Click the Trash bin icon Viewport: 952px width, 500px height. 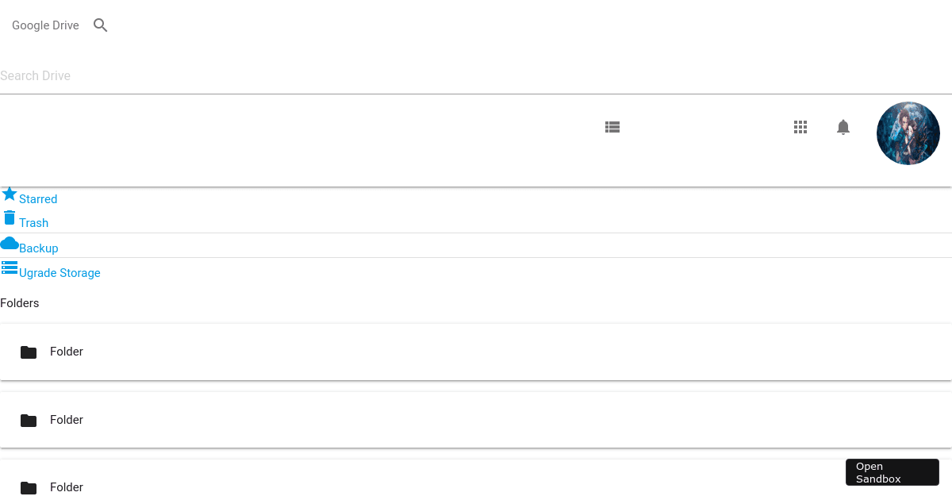pyautogui.click(x=10, y=217)
